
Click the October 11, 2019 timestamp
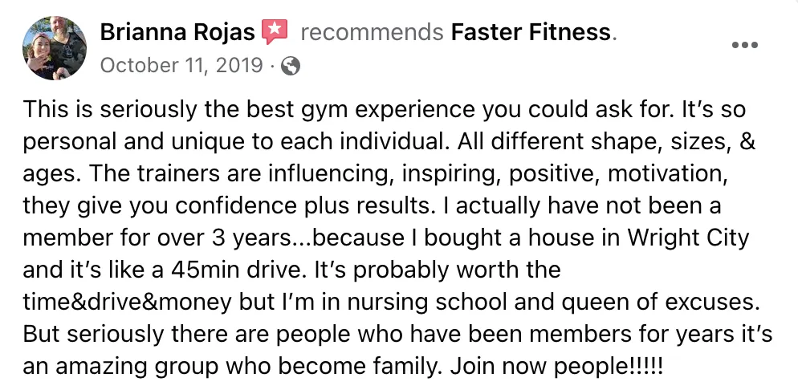[181, 65]
